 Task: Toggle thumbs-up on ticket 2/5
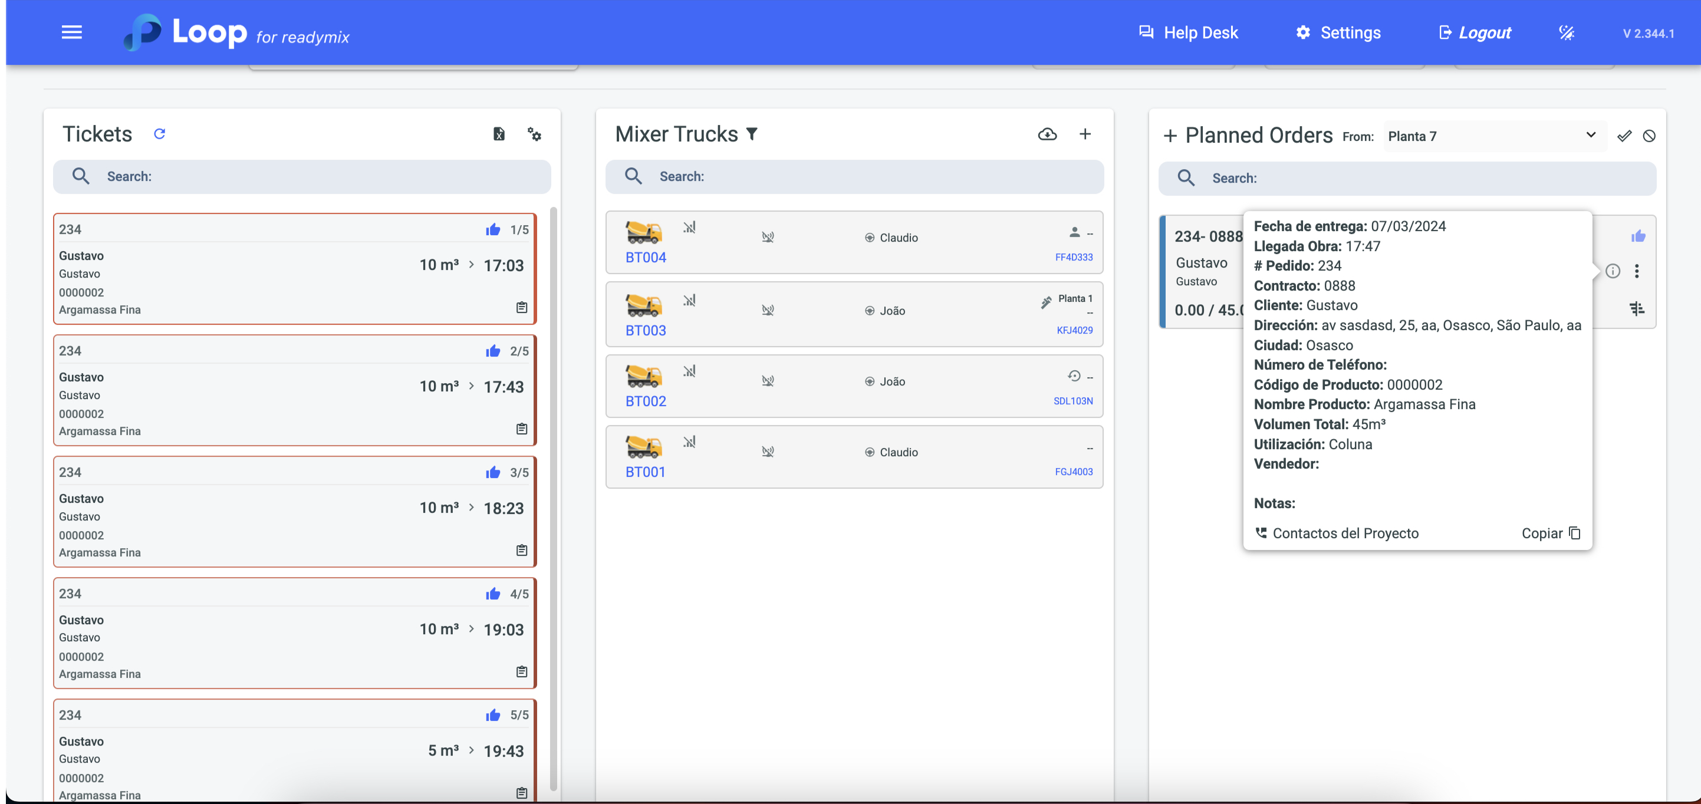click(x=492, y=351)
